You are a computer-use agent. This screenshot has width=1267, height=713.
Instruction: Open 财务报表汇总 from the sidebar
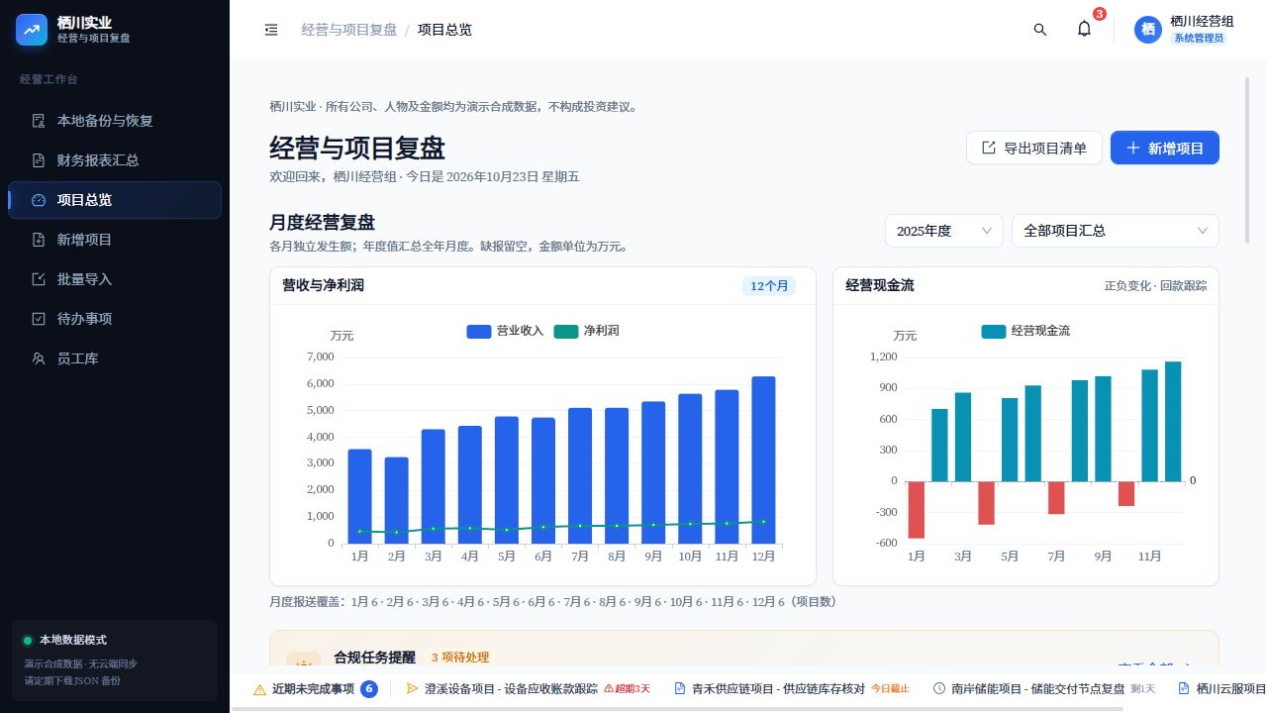click(x=115, y=160)
